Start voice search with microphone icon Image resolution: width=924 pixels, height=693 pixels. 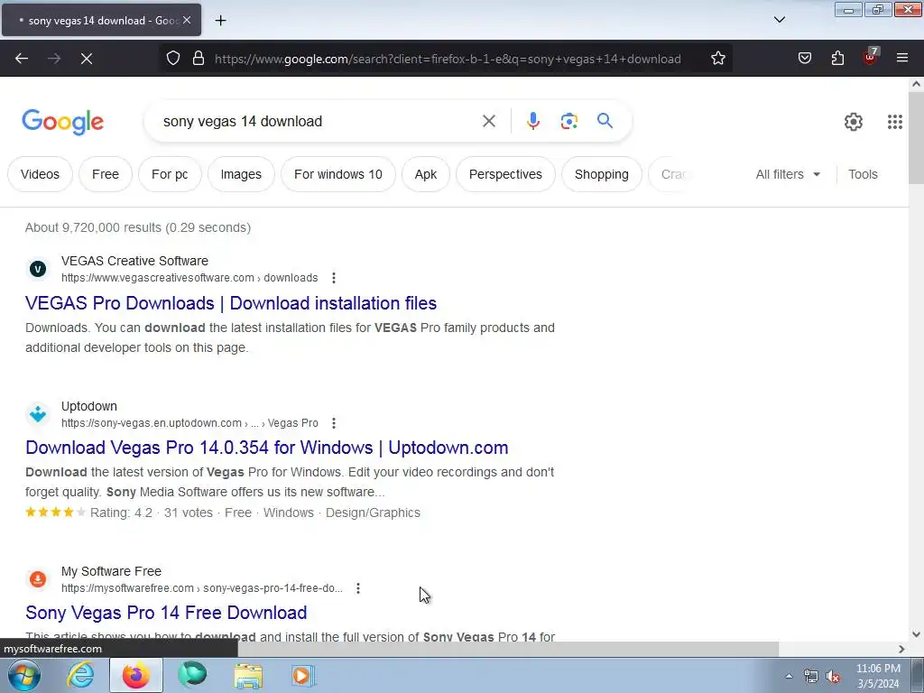click(x=532, y=122)
